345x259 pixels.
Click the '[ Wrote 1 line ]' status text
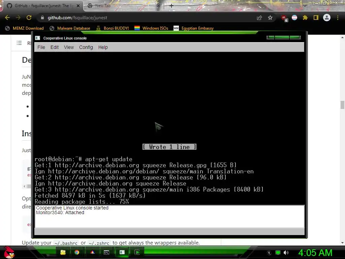pos(169,147)
